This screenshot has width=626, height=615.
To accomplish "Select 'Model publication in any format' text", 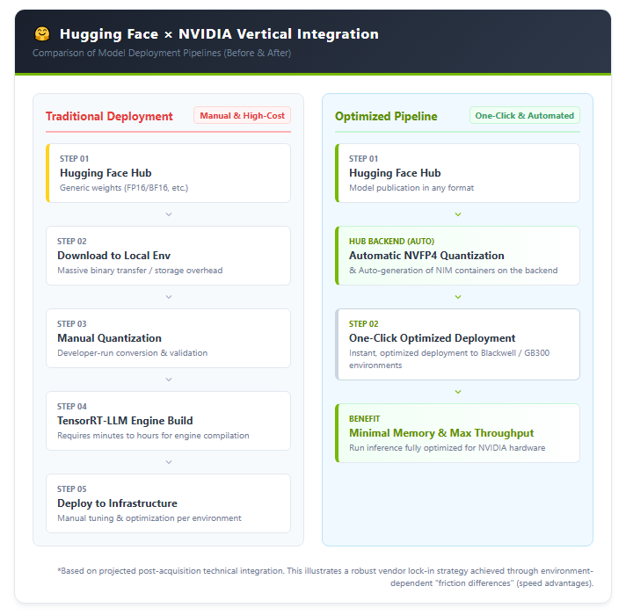I will (411, 188).
